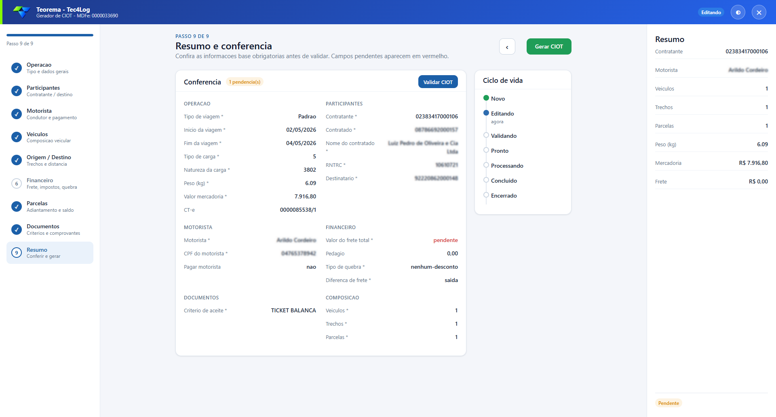Click CT-e number 0000085538/1
Viewport: 776px width, 417px height.
pyautogui.click(x=298, y=210)
